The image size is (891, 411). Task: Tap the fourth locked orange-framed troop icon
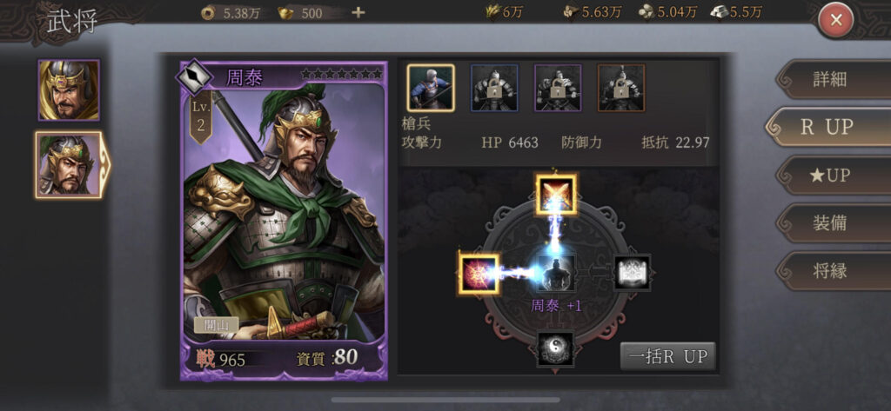coord(621,88)
